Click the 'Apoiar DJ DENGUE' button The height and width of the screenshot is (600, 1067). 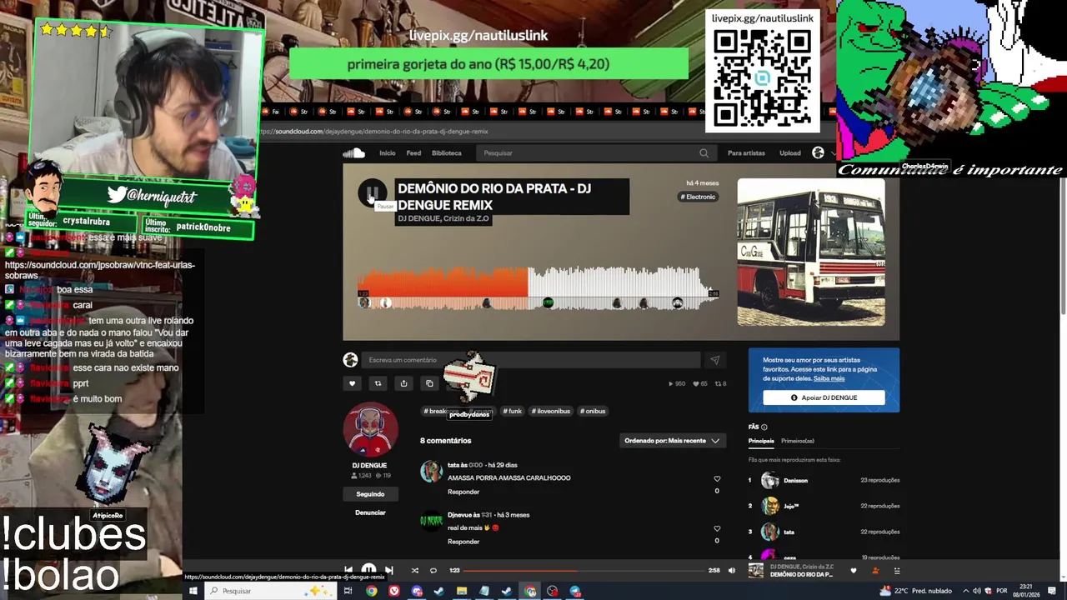[824, 397]
